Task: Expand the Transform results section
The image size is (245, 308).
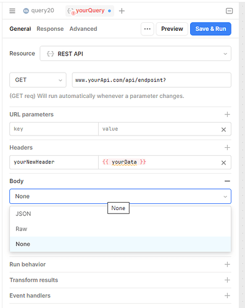Action: (x=227, y=280)
